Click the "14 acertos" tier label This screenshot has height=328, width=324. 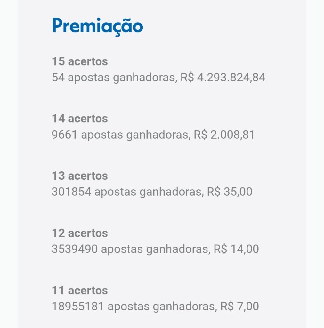click(80, 119)
